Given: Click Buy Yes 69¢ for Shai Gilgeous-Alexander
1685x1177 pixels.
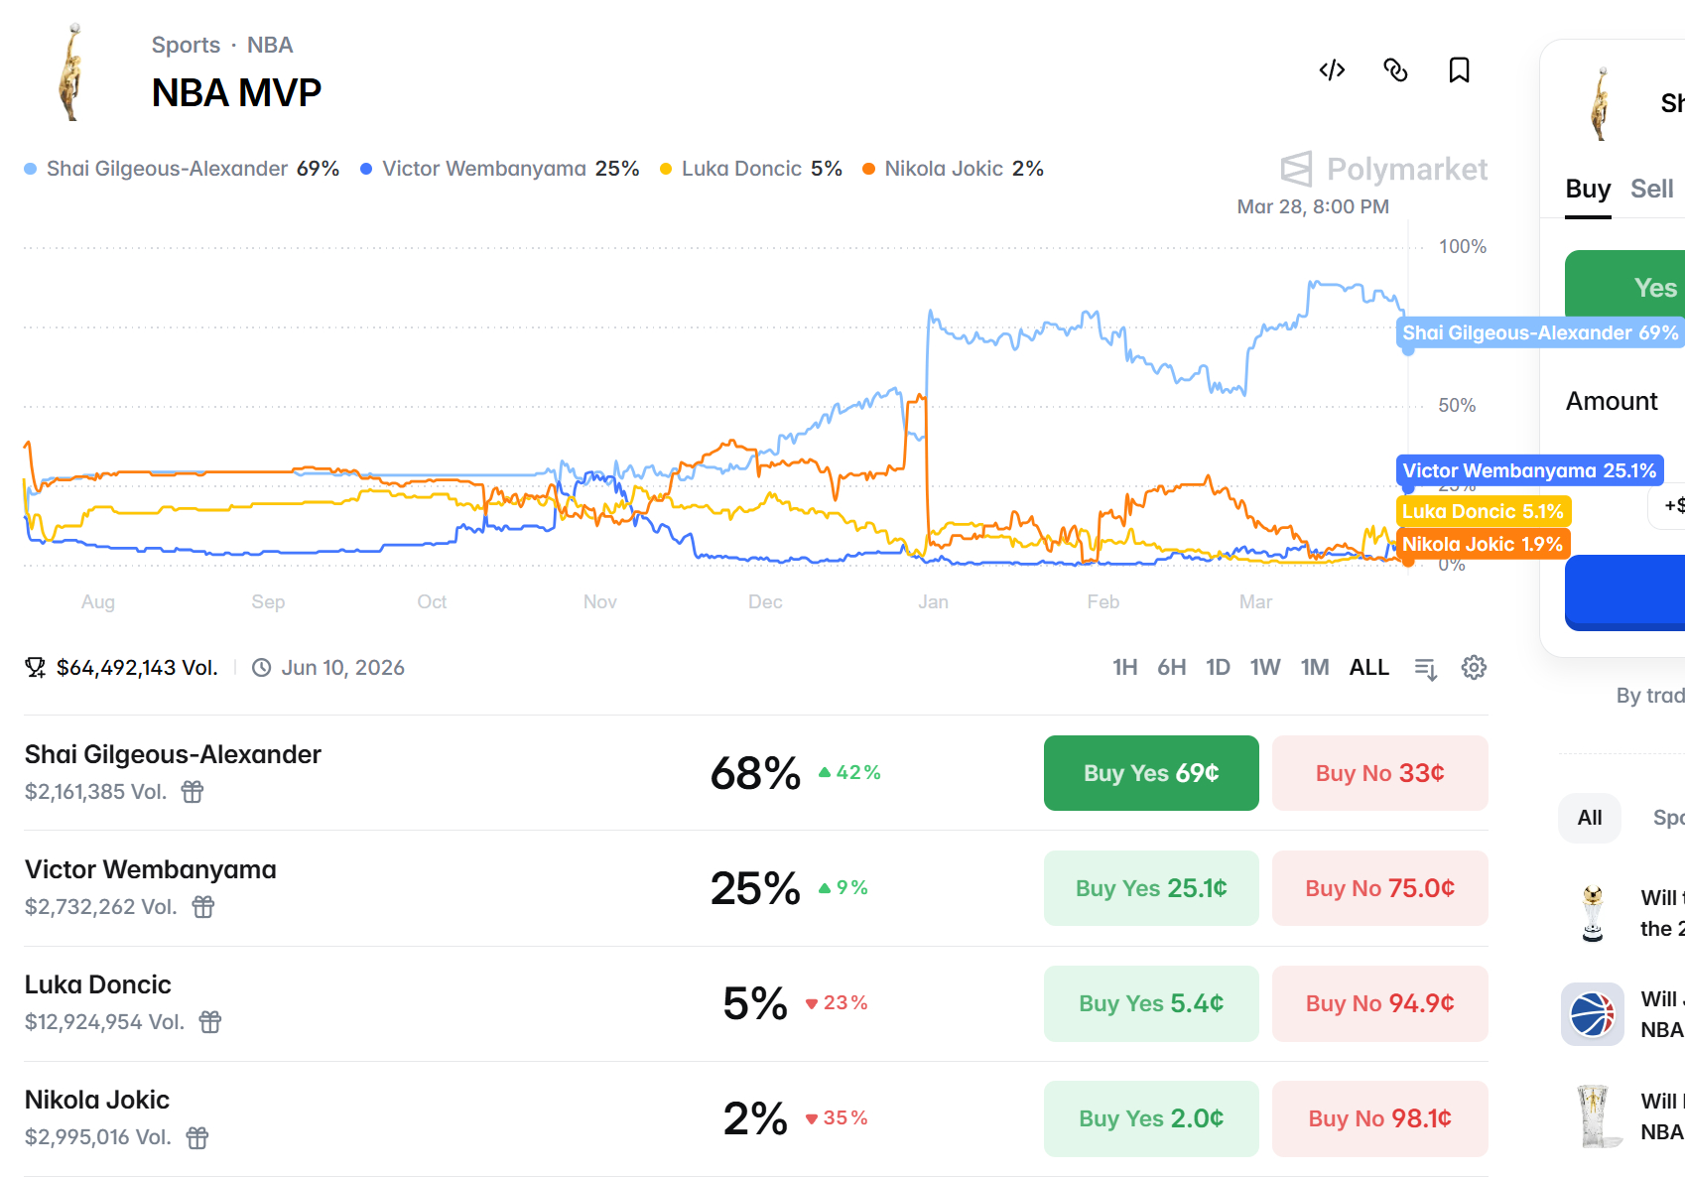Looking at the screenshot, I should [x=1150, y=772].
